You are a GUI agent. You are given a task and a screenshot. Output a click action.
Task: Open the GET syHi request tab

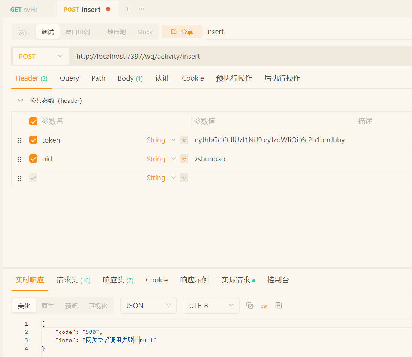24,10
